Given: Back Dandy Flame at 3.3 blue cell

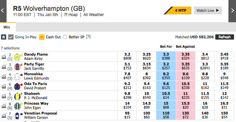Looking at the screenshot, I should click(166, 56).
